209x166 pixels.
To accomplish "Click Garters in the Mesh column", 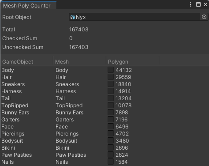I will point(65,120).
